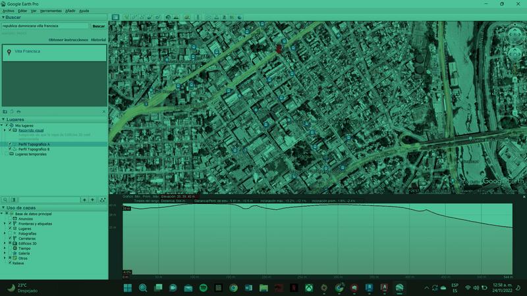Enable the Fotografías layer

point(10,234)
